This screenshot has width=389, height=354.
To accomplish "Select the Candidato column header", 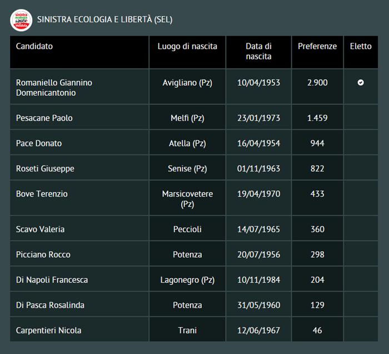I will (34, 46).
